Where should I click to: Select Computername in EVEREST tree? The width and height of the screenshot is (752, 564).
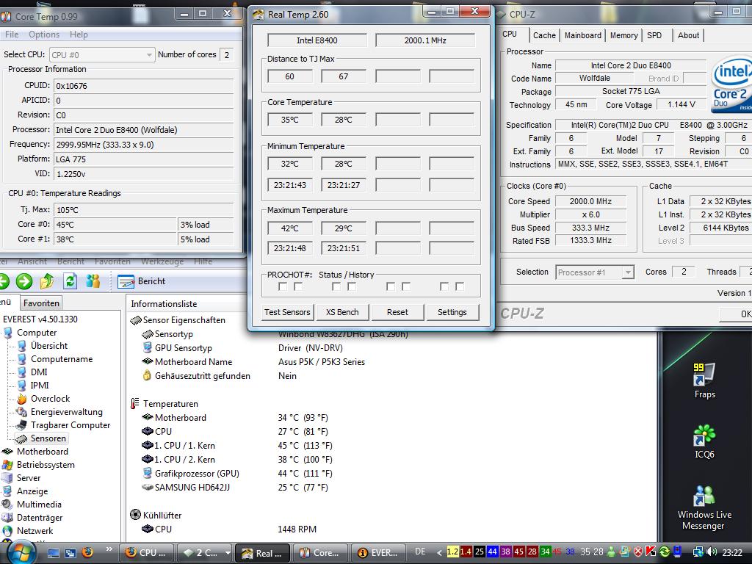62,359
